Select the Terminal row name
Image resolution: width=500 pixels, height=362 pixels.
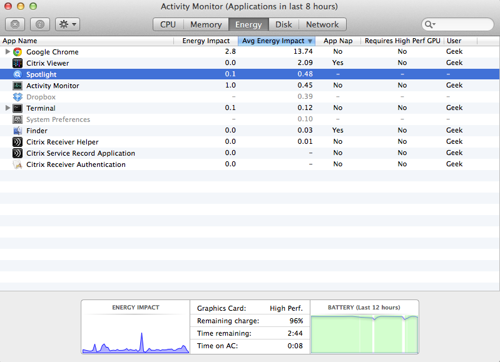(x=41, y=108)
